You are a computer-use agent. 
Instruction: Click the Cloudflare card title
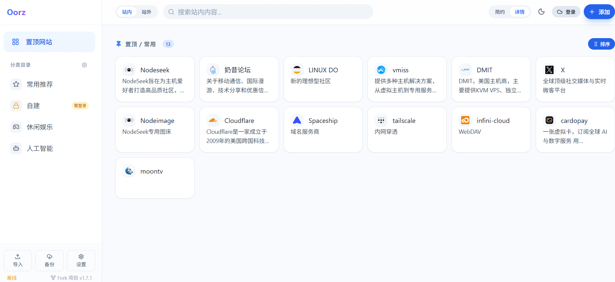(x=239, y=121)
